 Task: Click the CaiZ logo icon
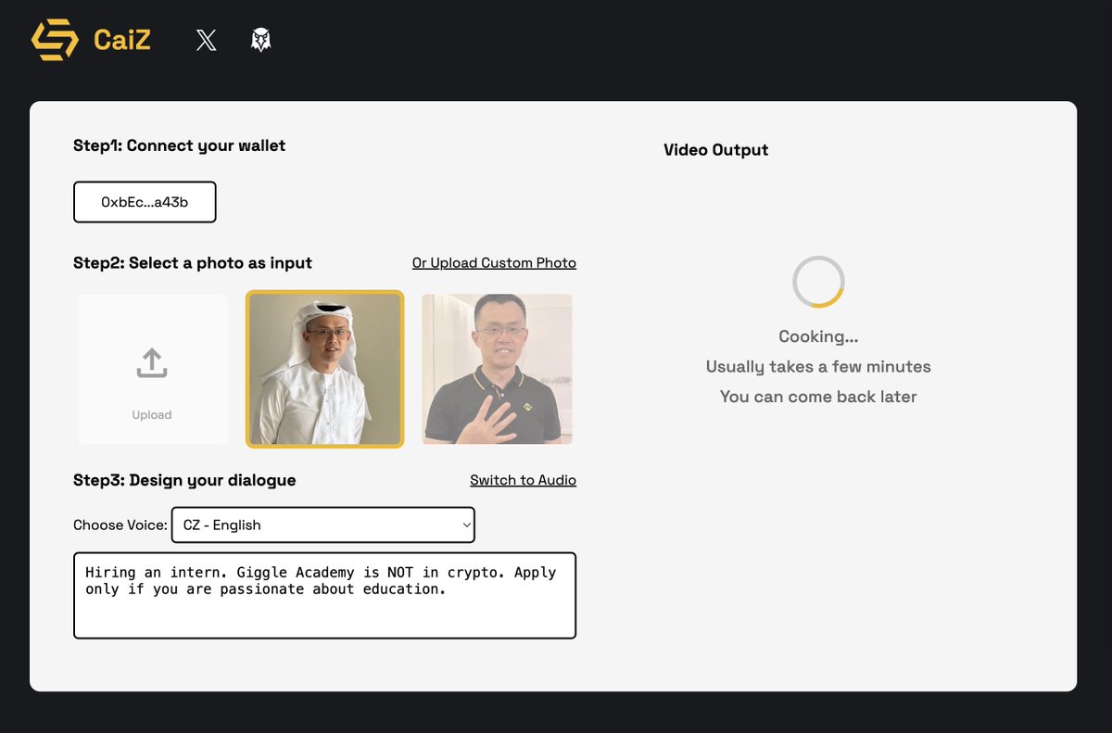tap(54, 40)
